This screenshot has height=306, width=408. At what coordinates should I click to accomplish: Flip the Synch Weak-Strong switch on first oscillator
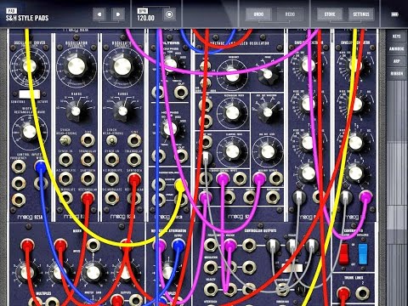(65, 139)
